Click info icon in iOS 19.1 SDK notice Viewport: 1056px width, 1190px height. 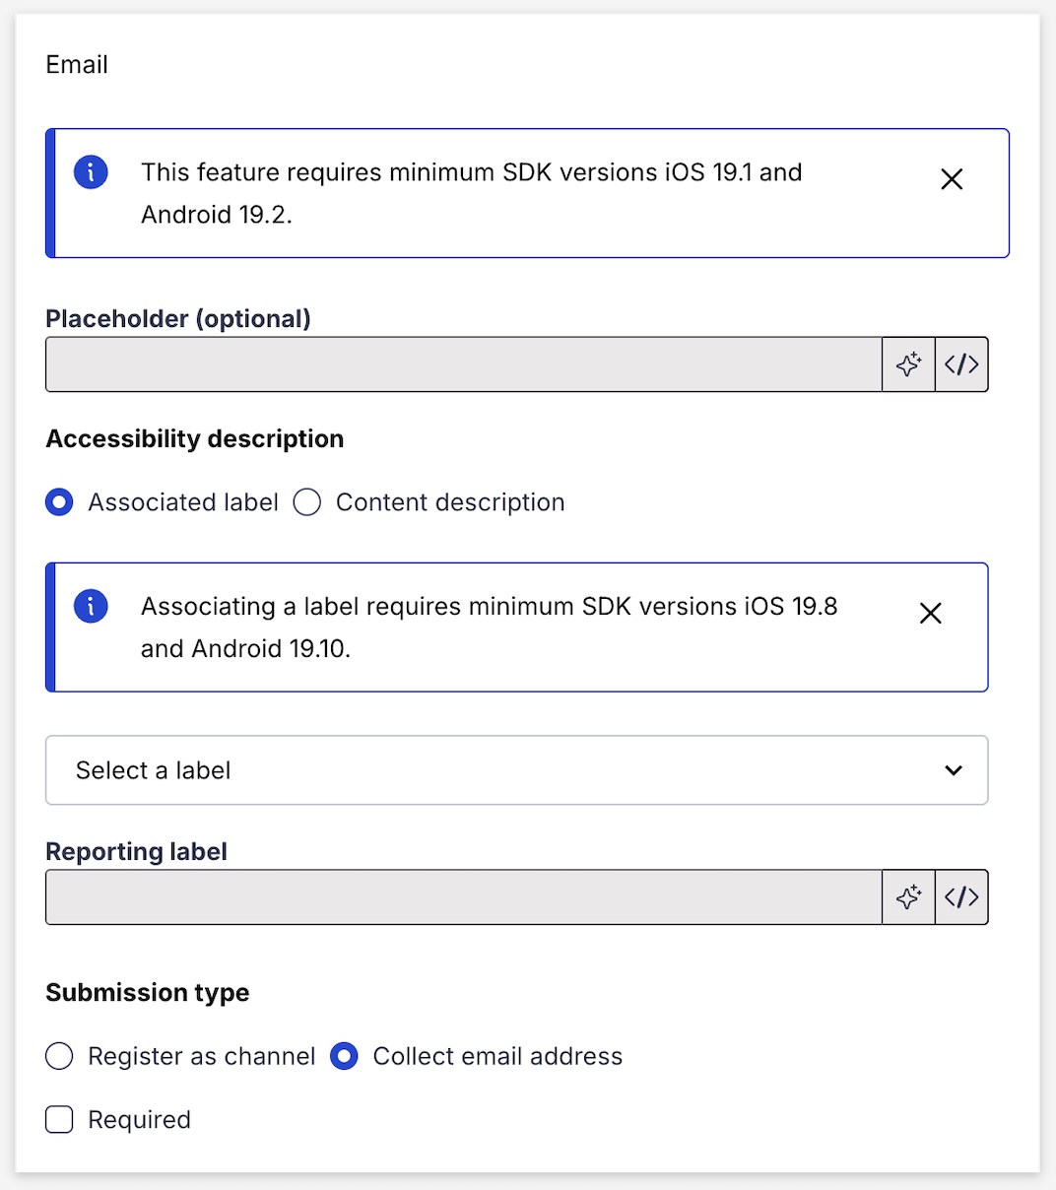pyautogui.click(x=91, y=173)
